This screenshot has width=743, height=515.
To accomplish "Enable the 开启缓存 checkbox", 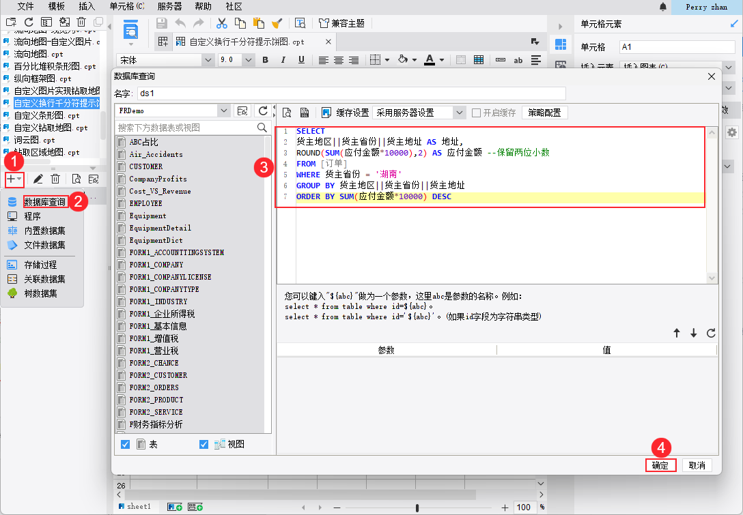I will tap(476, 113).
